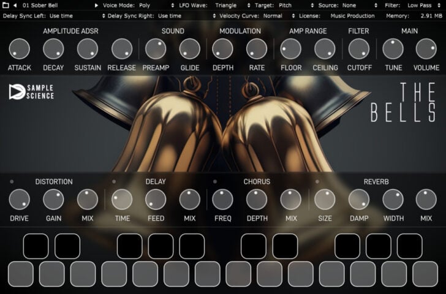
Task: Click the Filter Cutoff knob
Action: [359, 49]
